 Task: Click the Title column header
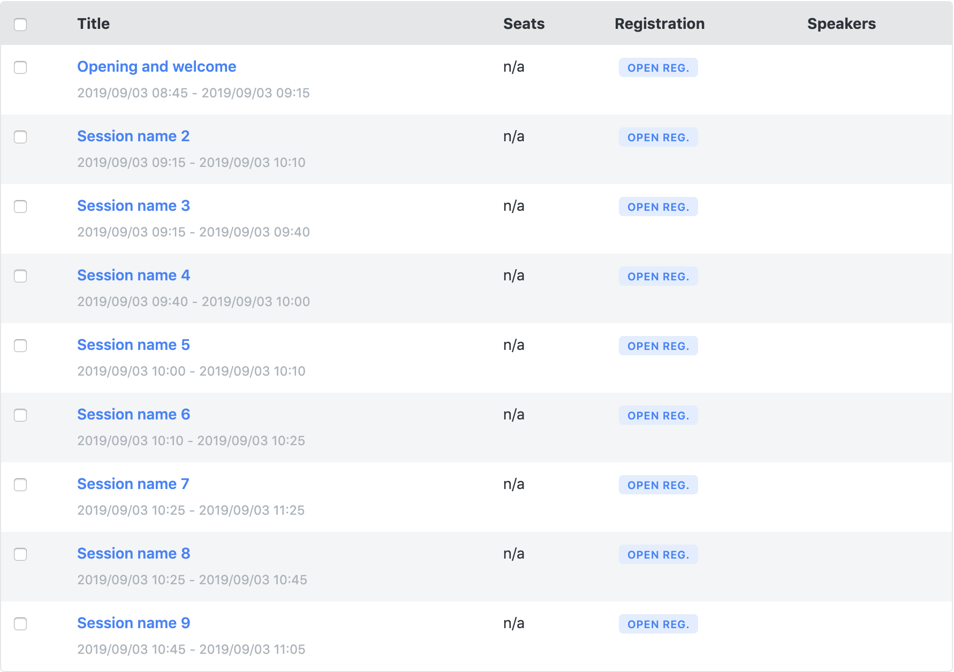(94, 24)
